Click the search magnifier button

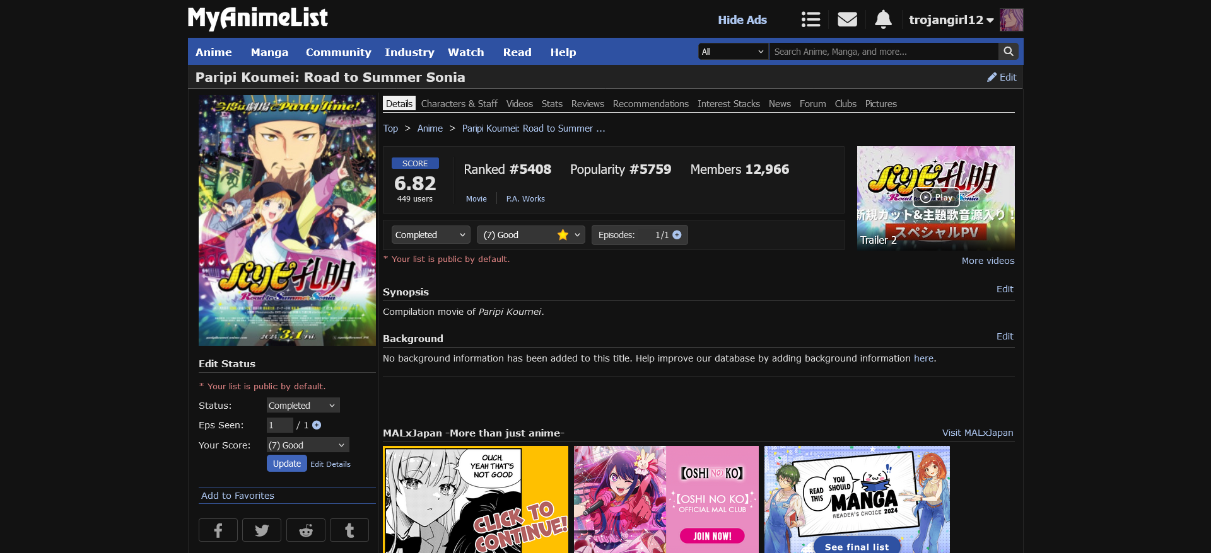click(1009, 52)
